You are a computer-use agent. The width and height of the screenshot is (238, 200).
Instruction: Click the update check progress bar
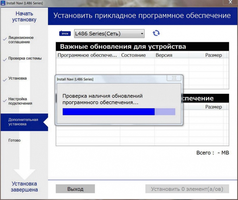118,111
